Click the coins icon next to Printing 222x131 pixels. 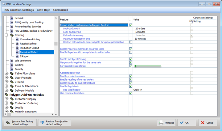pyautogui.click(x=12, y=35)
